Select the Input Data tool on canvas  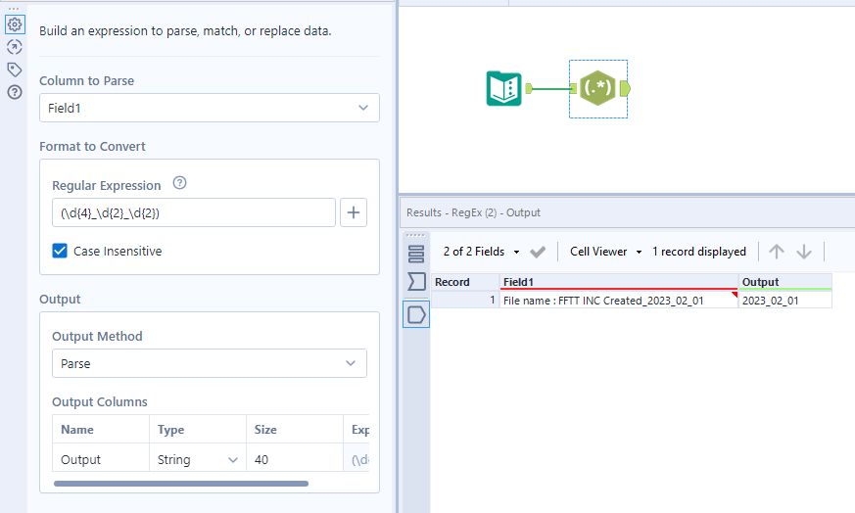pyautogui.click(x=504, y=89)
